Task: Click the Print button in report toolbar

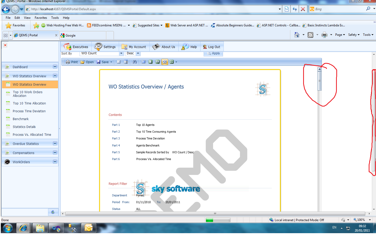Action: point(72,62)
